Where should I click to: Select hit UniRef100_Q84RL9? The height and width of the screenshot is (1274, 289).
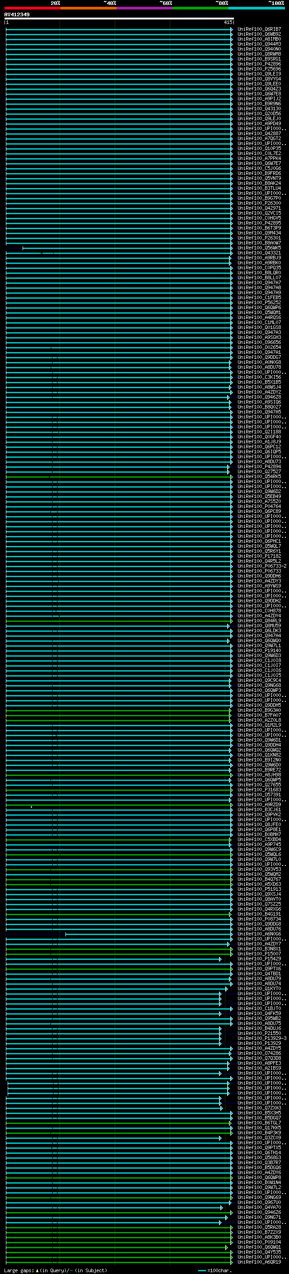click(x=259, y=621)
